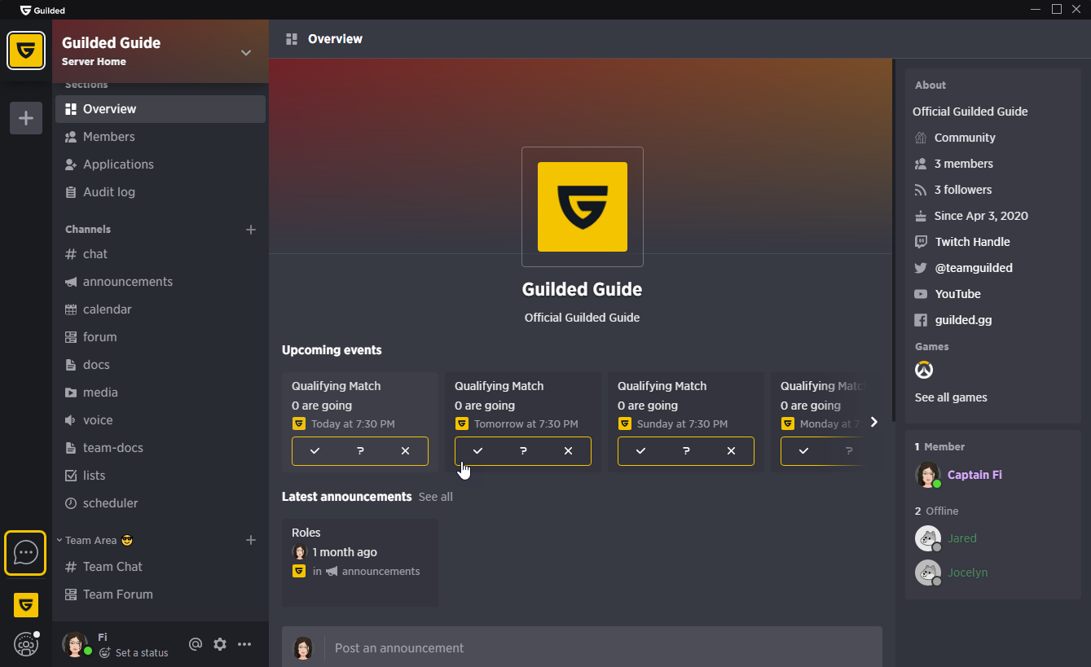
Task: Open the team-docs channel
Action: point(161,448)
